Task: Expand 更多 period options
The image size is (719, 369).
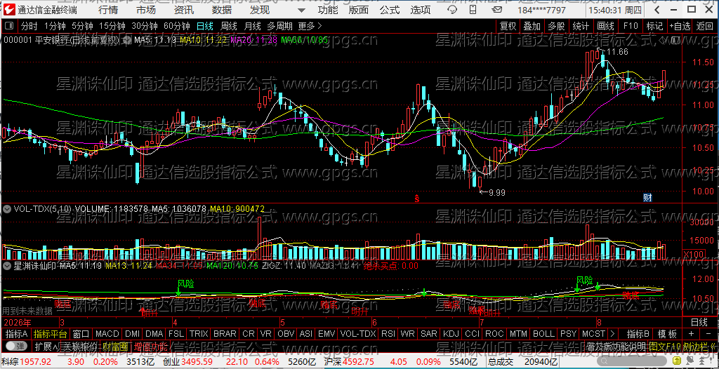Action: 310,27
